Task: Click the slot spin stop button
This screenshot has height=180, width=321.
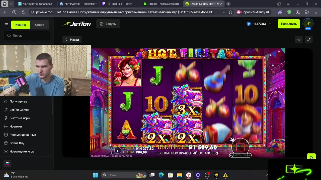Action: tap(240, 147)
